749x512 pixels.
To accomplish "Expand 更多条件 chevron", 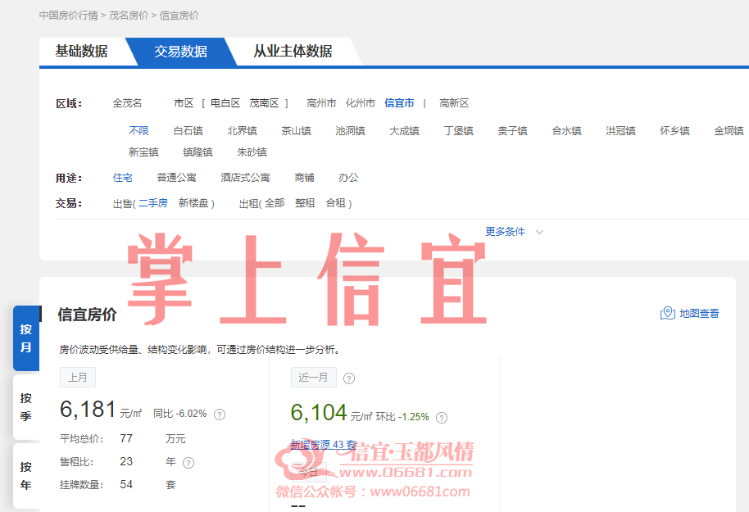I will (539, 232).
